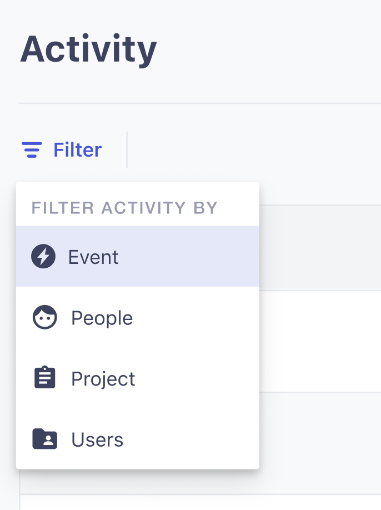Select the Event lightning bolt icon
The height and width of the screenshot is (510, 381).
click(x=43, y=256)
